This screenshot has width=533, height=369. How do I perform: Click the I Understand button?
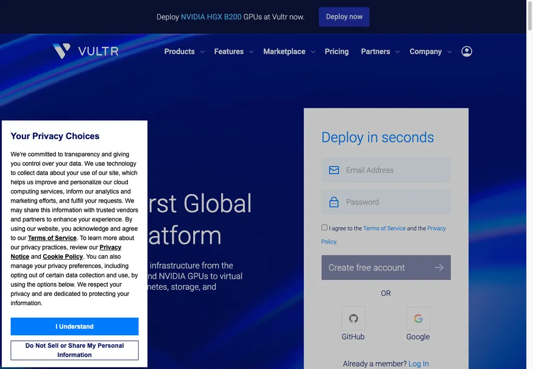[75, 326]
